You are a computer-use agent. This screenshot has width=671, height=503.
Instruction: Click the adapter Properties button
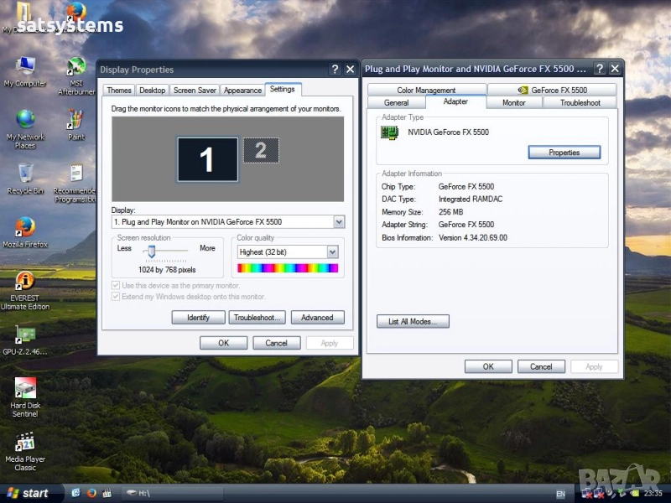[x=564, y=153]
